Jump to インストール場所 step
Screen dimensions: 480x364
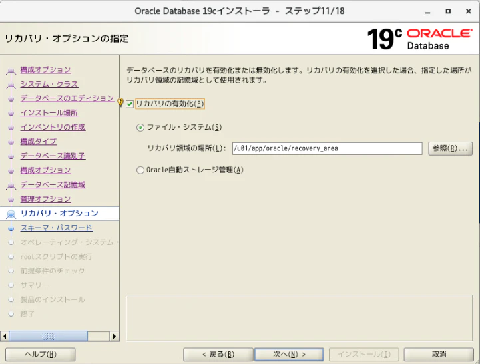tap(49, 113)
